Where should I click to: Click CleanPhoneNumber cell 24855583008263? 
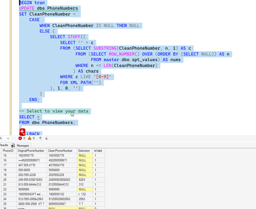tap(59, 180)
